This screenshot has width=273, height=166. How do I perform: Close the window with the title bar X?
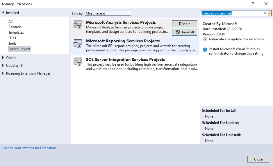[266, 4]
